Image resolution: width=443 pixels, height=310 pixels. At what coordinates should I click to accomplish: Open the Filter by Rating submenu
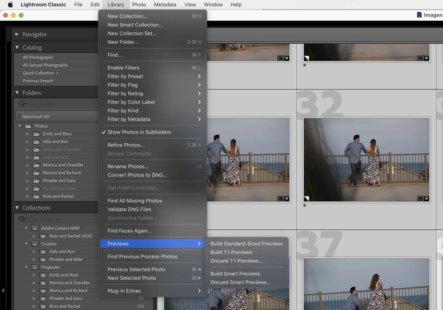[125, 94]
